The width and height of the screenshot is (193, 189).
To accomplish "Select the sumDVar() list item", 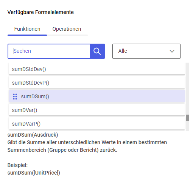I will coord(97,110).
